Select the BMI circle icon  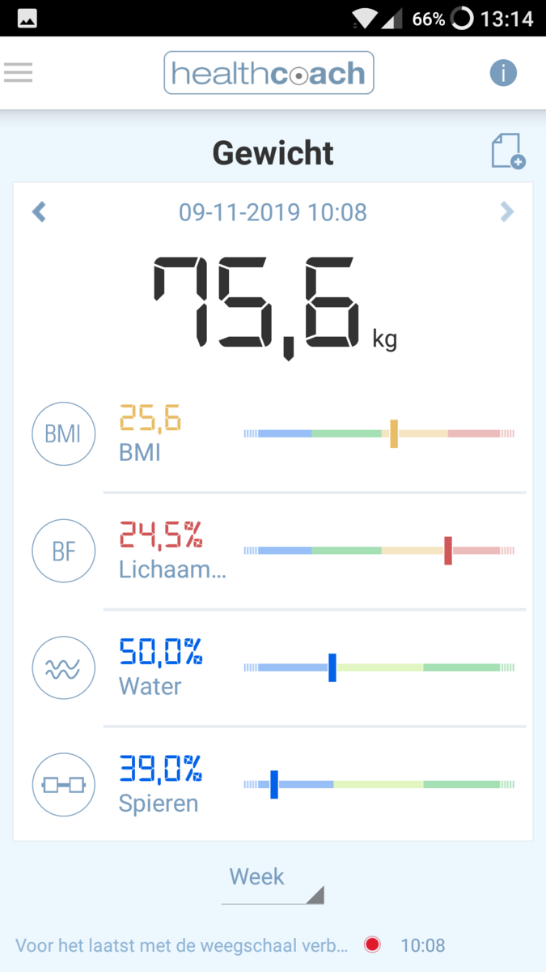[63, 433]
